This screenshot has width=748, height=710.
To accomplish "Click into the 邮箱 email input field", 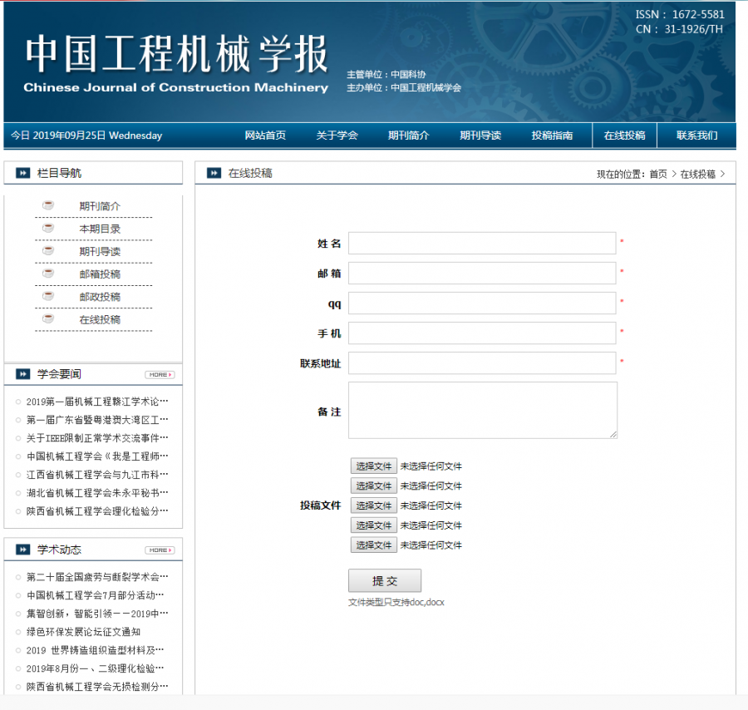I will (x=482, y=273).
